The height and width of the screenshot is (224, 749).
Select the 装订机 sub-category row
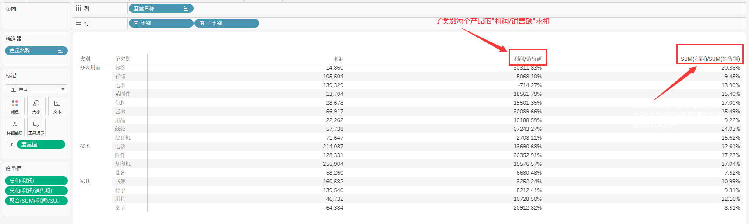123,138
